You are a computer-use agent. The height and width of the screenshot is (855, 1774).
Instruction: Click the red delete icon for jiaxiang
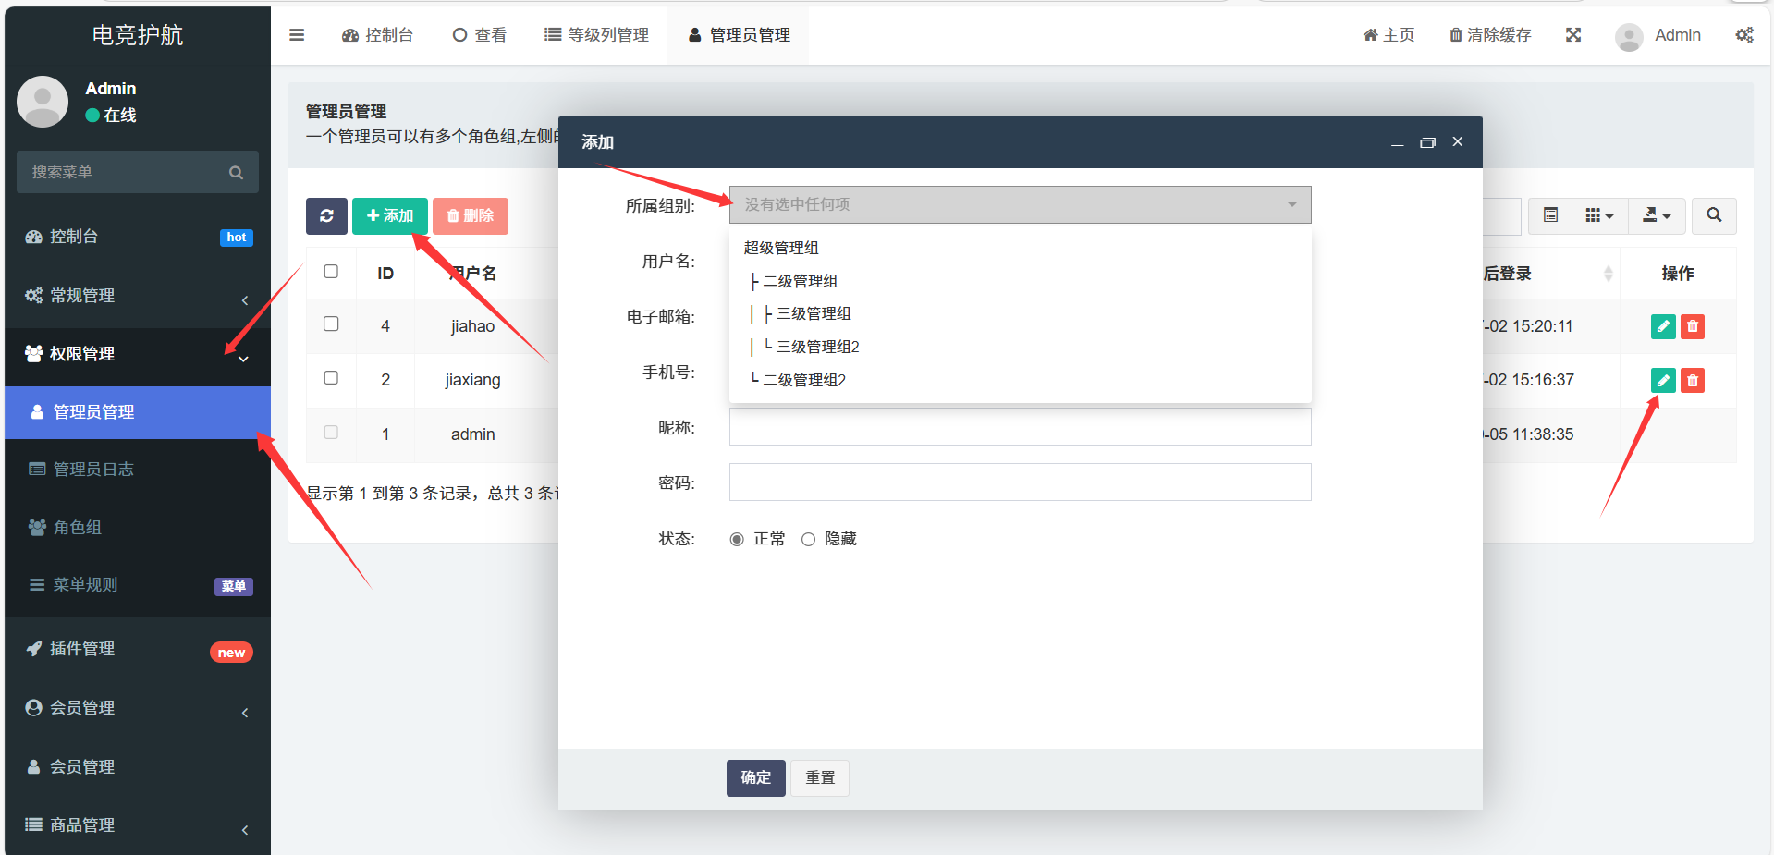pos(1692,380)
